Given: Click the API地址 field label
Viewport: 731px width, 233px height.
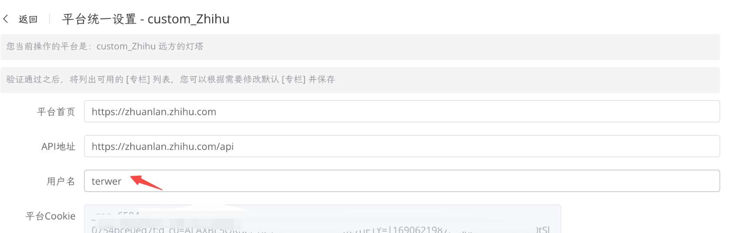Looking at the screenshot, I should click(x=58, y=146).
